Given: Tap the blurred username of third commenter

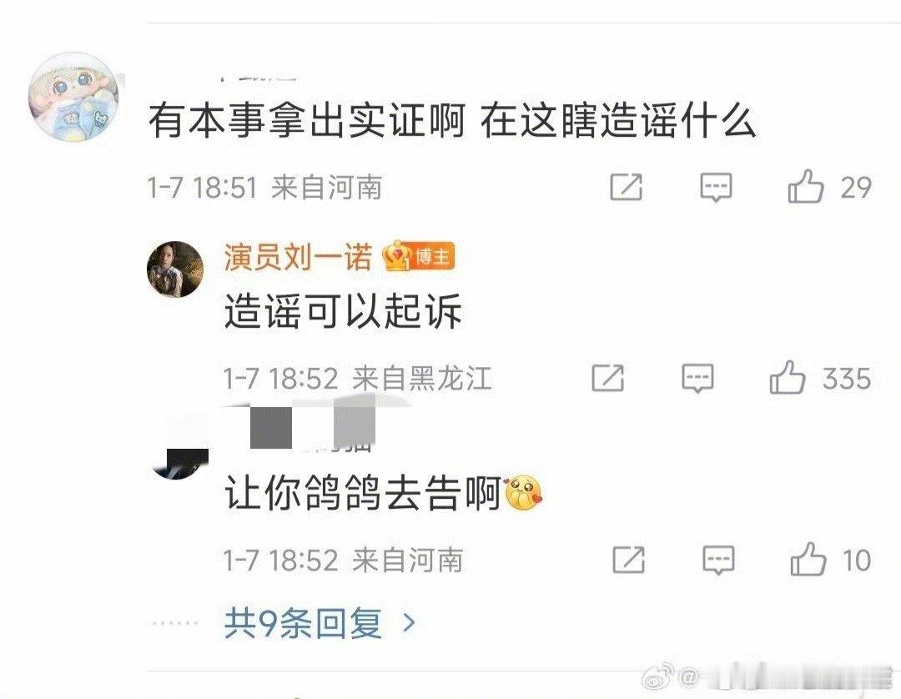Looking at the screenshot, I should (x=313, y=430).
